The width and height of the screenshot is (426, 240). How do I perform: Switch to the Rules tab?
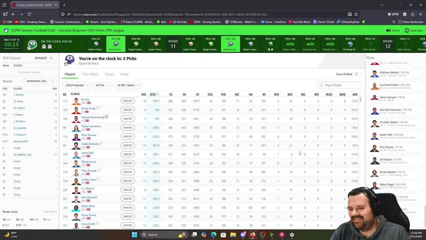tap(124, 74)
